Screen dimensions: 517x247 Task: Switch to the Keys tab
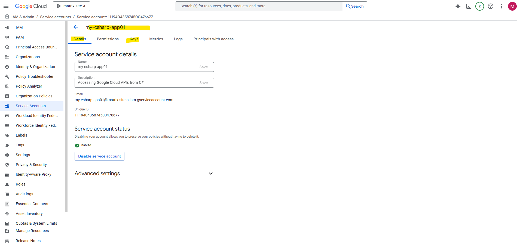(x=134, y=39)
